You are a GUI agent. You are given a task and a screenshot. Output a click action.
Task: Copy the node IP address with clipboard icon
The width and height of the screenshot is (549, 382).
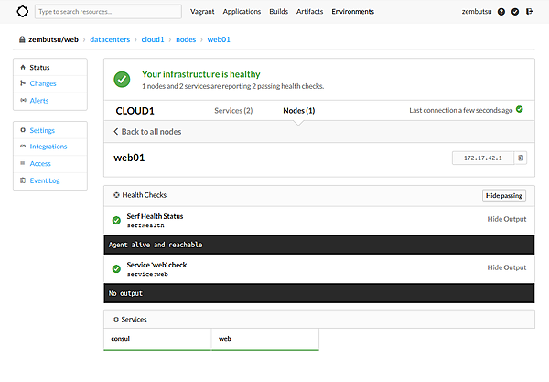pyautogui.click(x=521, y=158)
